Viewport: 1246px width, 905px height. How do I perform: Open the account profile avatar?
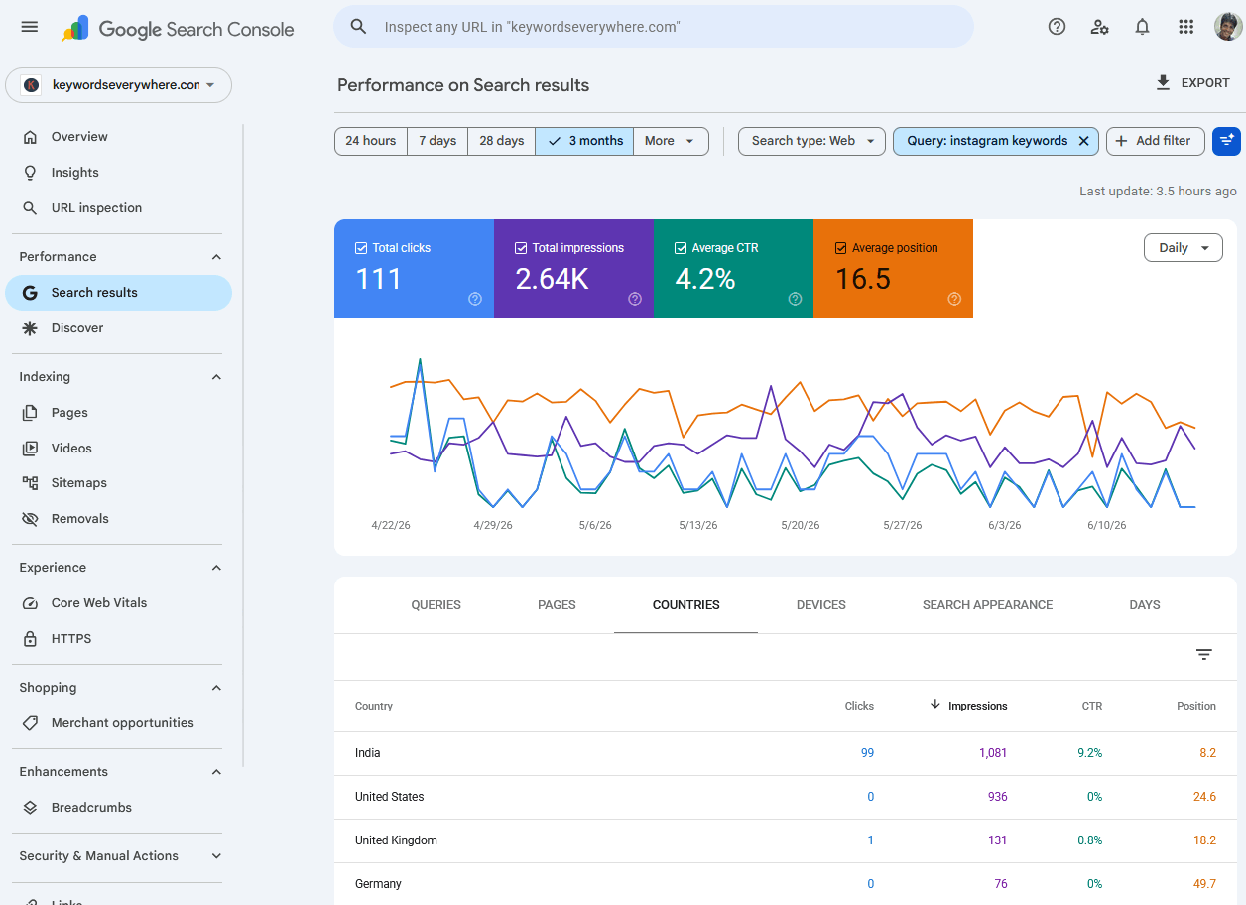tap(1228, 27)
